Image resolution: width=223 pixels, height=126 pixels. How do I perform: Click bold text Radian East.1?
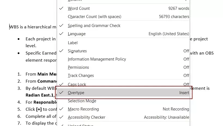[40, 95]
